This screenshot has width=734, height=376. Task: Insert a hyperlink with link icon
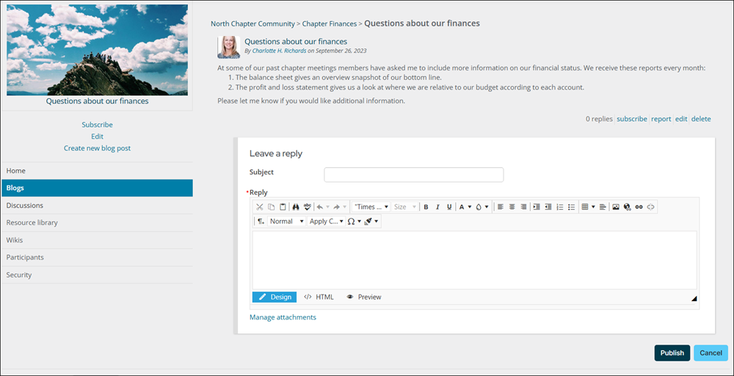[639, 207]
